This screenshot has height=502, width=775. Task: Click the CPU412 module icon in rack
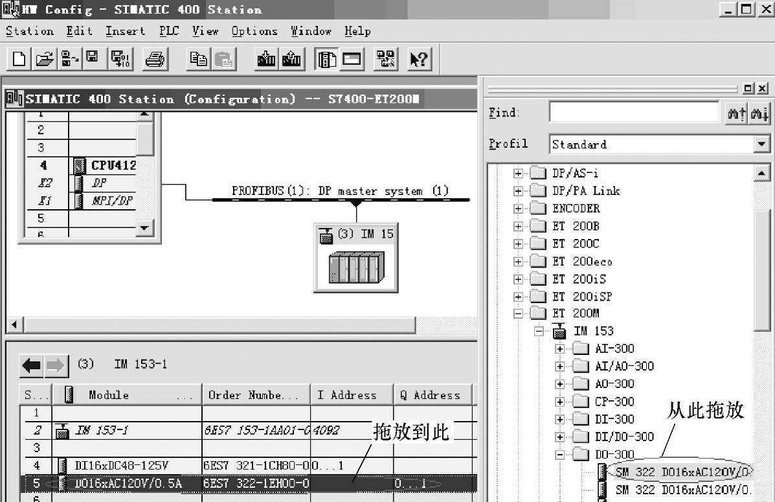point(80,166)
